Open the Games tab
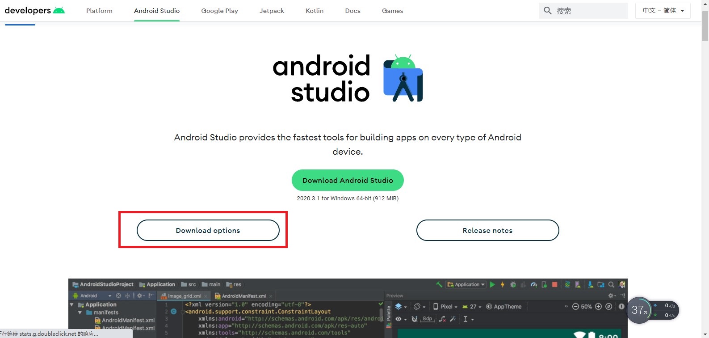The height and width of the screenshot is (338, 709). (392, 11)
